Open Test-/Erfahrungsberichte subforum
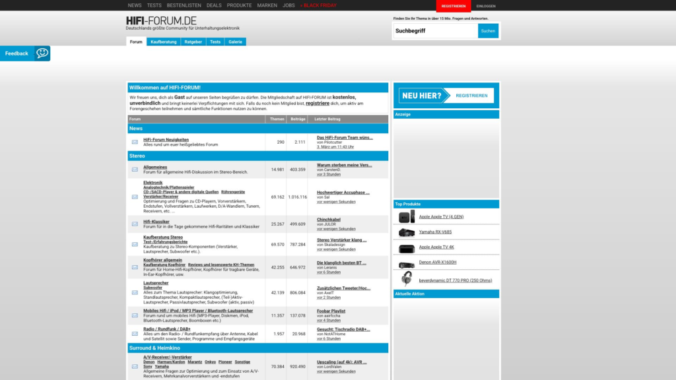Screen dimensions: 676x380 coord(165,241)
